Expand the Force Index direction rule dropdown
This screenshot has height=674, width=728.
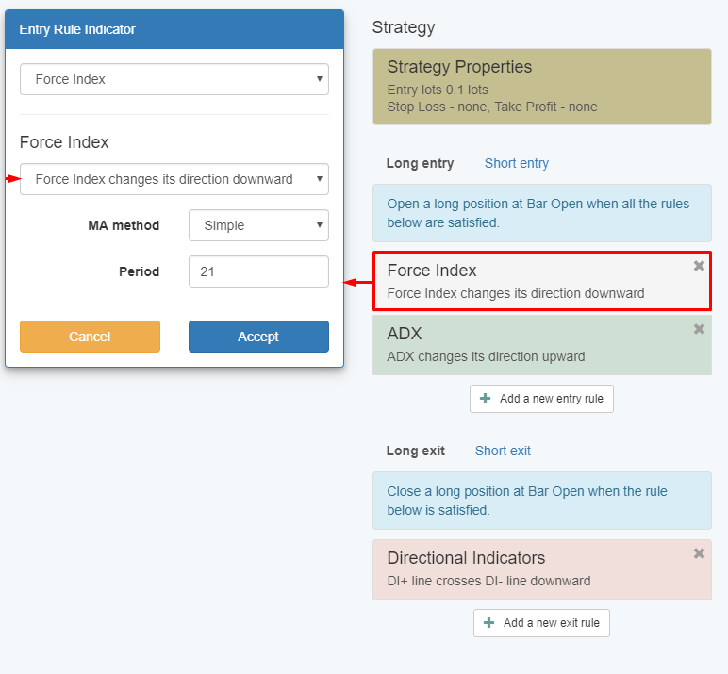174,179
